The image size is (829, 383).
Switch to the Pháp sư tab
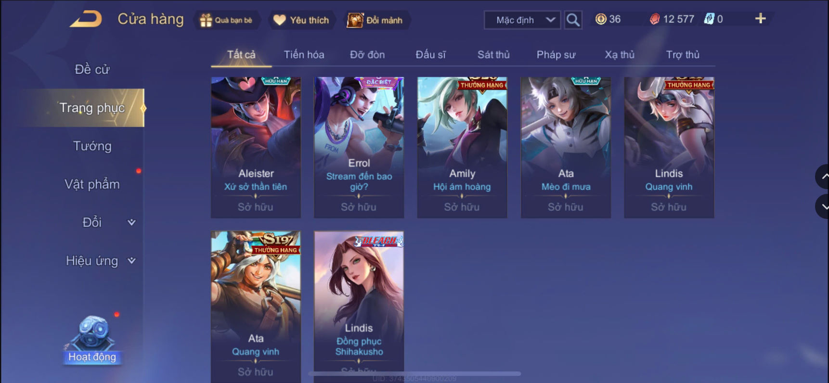(x=556, y=54)
